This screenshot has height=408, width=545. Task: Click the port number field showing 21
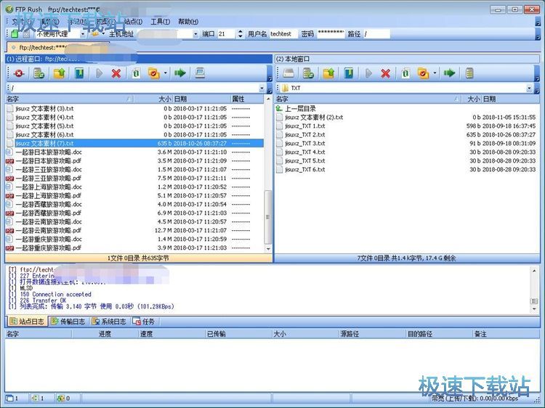click(227, 34)
